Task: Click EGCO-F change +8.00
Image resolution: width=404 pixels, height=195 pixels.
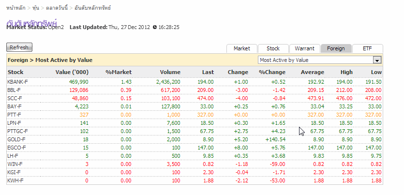Action: (x=241, y=148)
